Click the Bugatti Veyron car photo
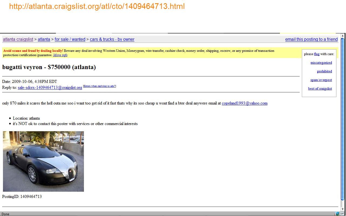The image size is (346, 216). click(x=43, y=161)
